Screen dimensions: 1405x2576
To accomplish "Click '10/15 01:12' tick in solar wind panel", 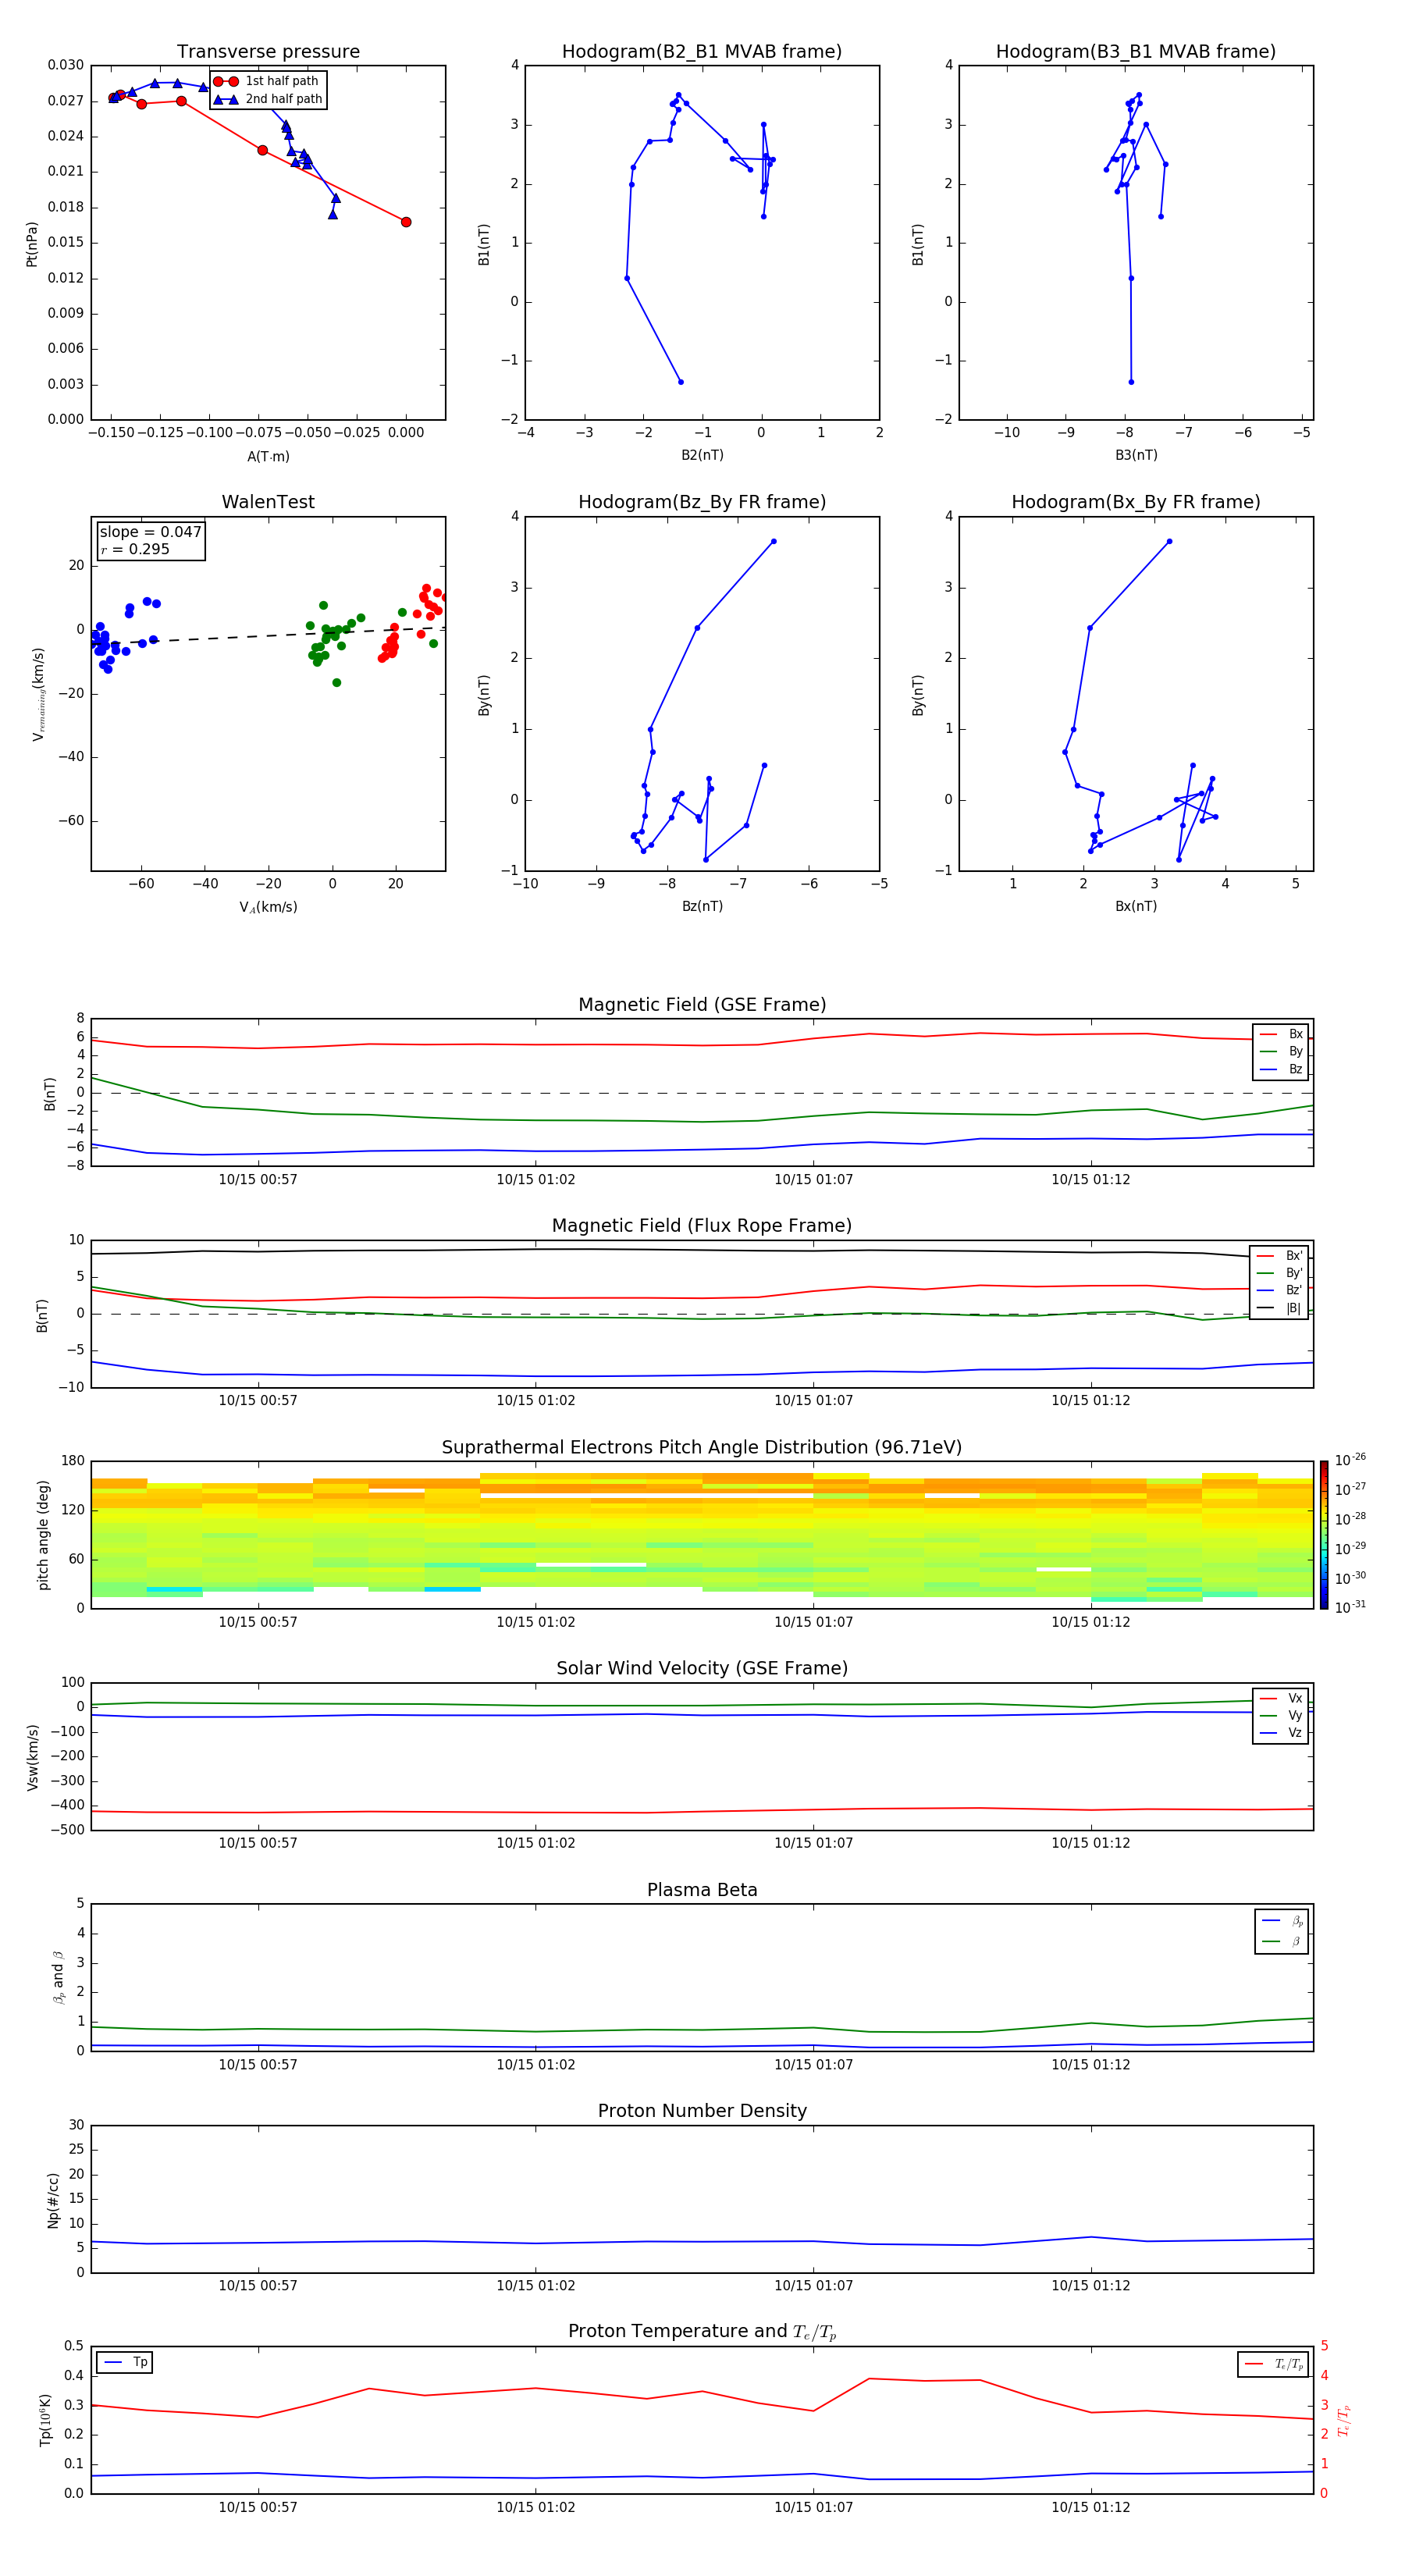I will (1091, 1843).
